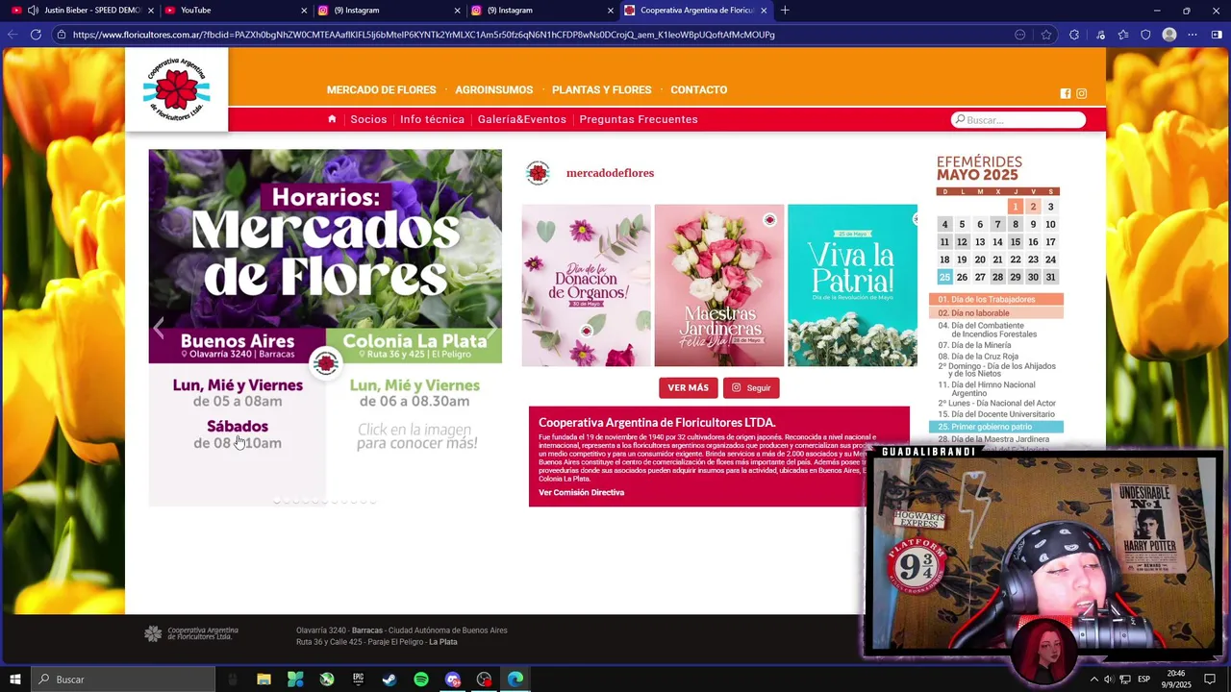Screen dimensions: 1231x692
Task: Click '08. Día de la Cruz Roja' entry
Action: click(978, 357)
